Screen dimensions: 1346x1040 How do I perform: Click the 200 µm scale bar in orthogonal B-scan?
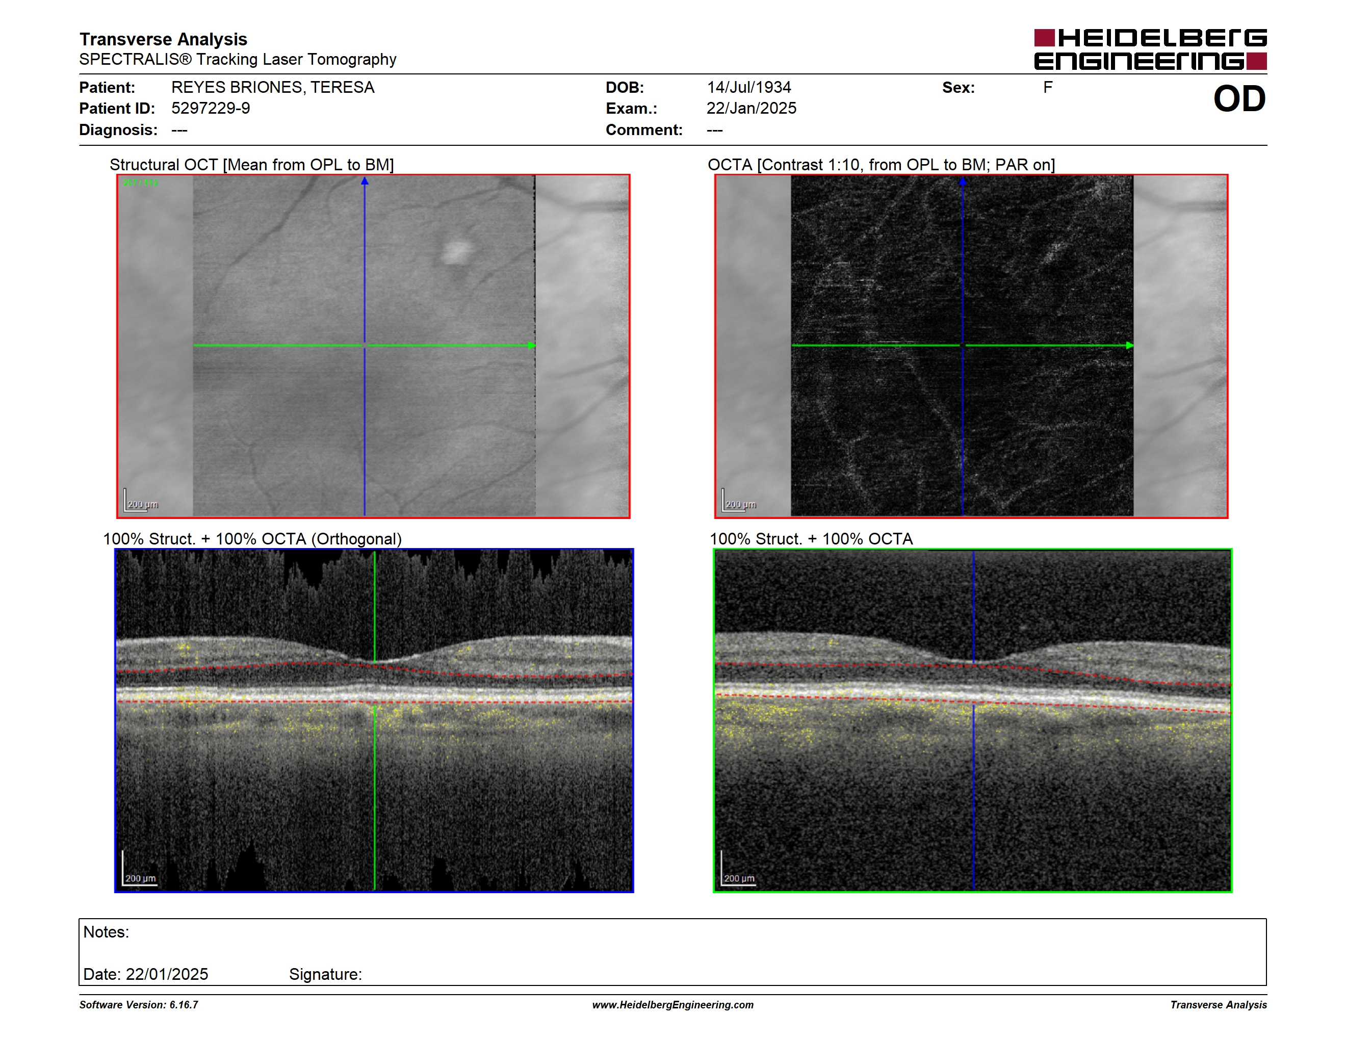[x=139, y=869]
